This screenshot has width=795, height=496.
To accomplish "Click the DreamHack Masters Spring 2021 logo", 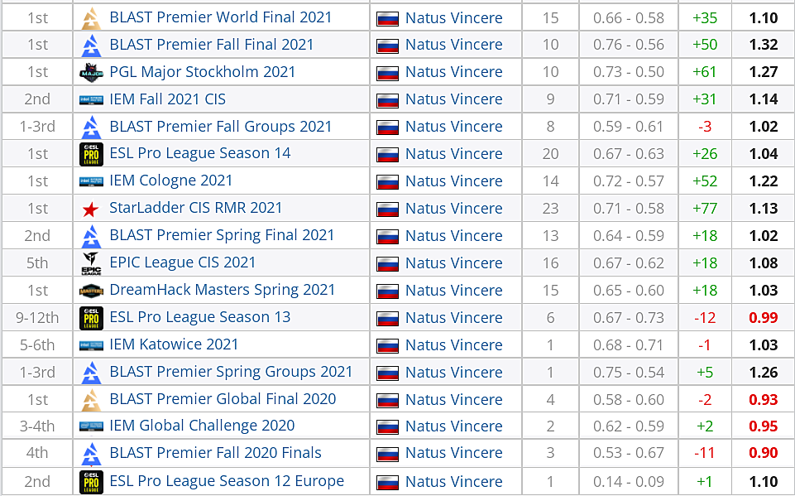I will pyautogui.click(x=90, y=291).
